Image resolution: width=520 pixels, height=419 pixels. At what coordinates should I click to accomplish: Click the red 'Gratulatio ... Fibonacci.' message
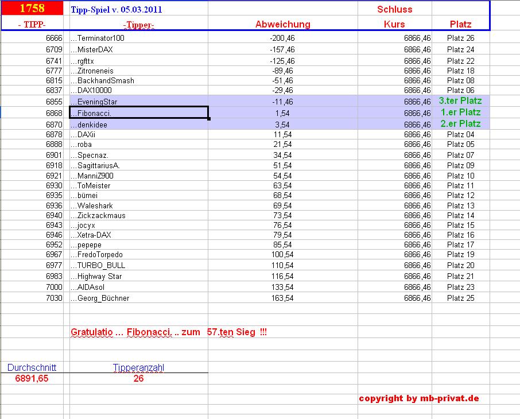click(x=169, y=332)
